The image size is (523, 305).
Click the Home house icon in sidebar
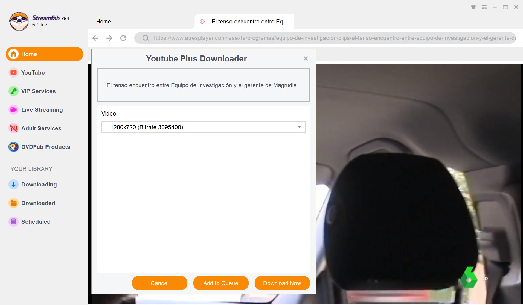coord(13,54)
